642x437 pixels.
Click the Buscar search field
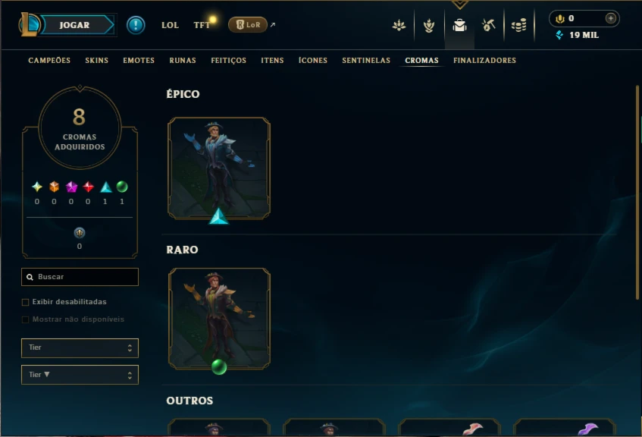point(80,277)
